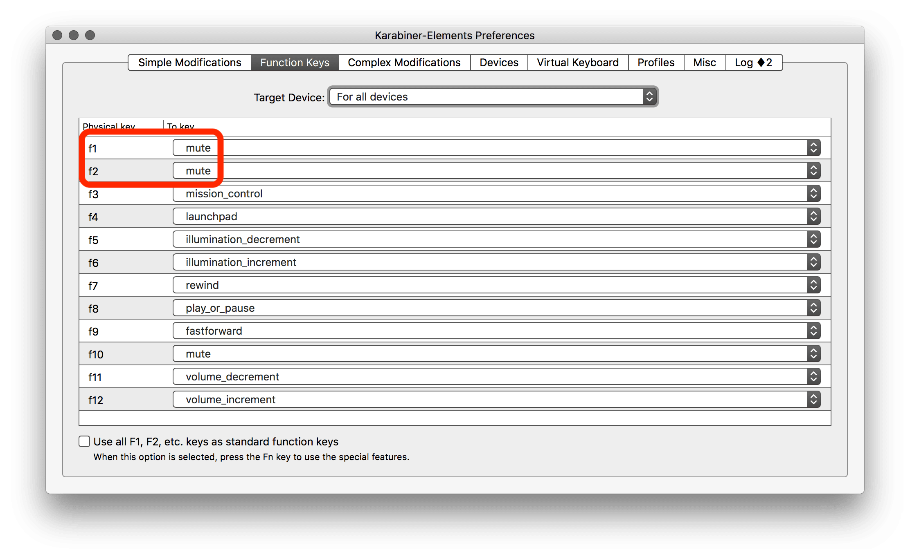The height and width of the screenshot is (559, 910).
Task: Switch to Simple Modifications tab
Action: (x=189, y=63)
